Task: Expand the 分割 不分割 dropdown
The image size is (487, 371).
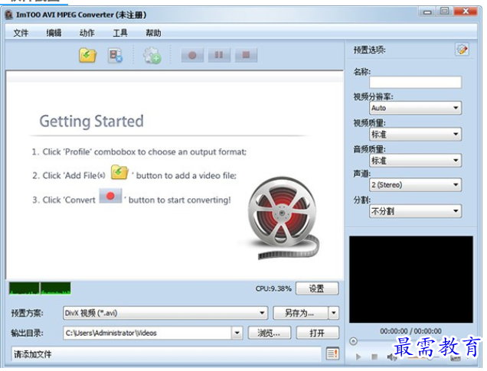Action: pos(416,211)
